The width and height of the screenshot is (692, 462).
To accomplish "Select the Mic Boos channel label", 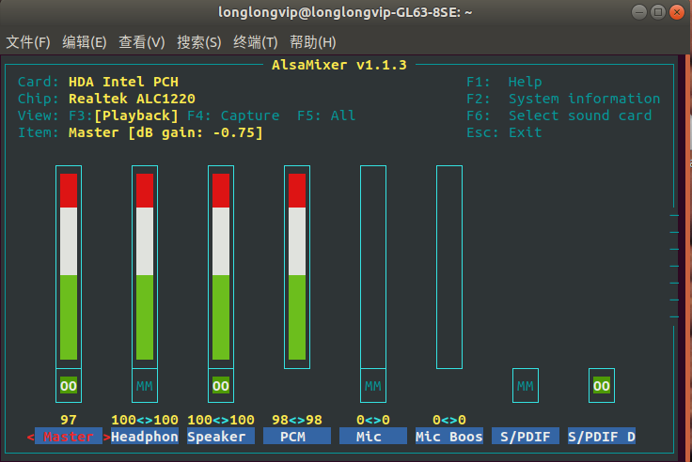I will click(x=449, y=437).
